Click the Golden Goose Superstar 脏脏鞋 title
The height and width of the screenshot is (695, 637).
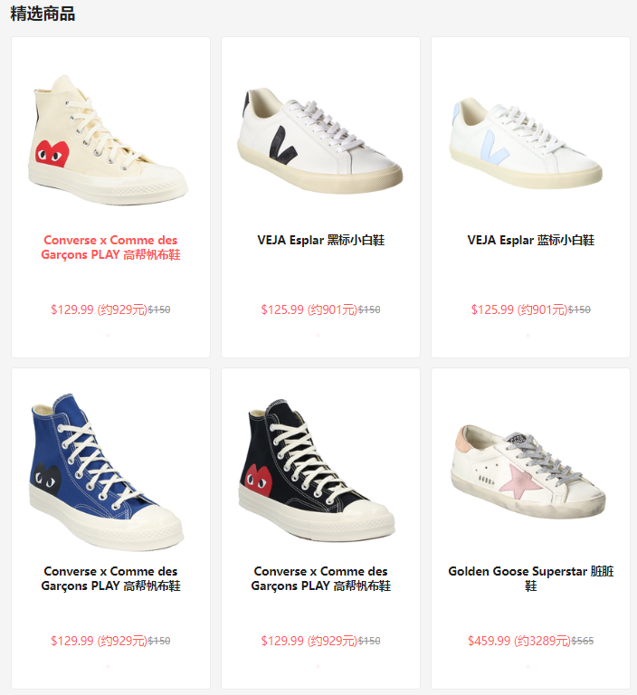530,578
